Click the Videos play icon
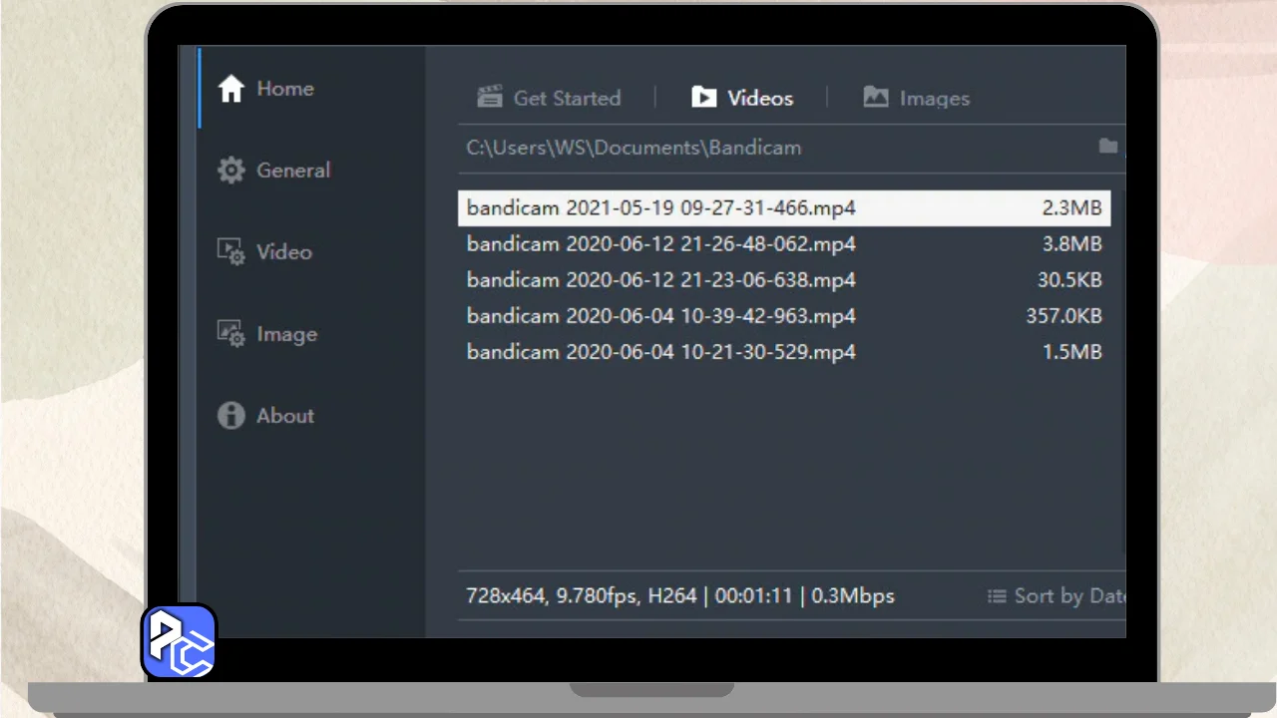1277x718 pixels. (704, 98)
